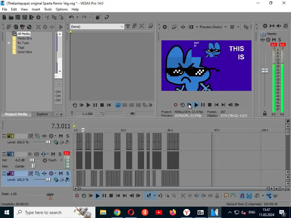291x218 pixels.
Task: Select All Media in project tree
Action: [24, 34]
